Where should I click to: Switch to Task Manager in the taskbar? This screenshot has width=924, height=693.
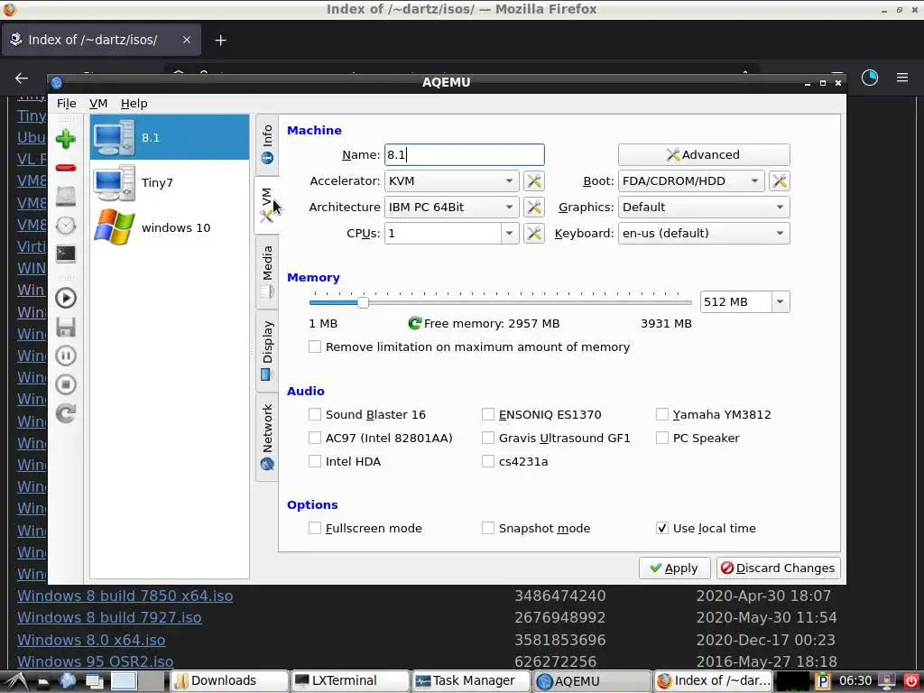(470, 681)
